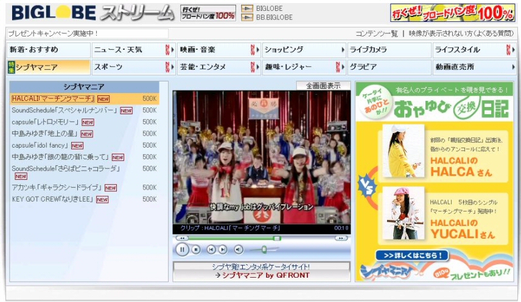Viewport: 521px width, 302px height.
Task: Stop the video playback
Action: 196,250
